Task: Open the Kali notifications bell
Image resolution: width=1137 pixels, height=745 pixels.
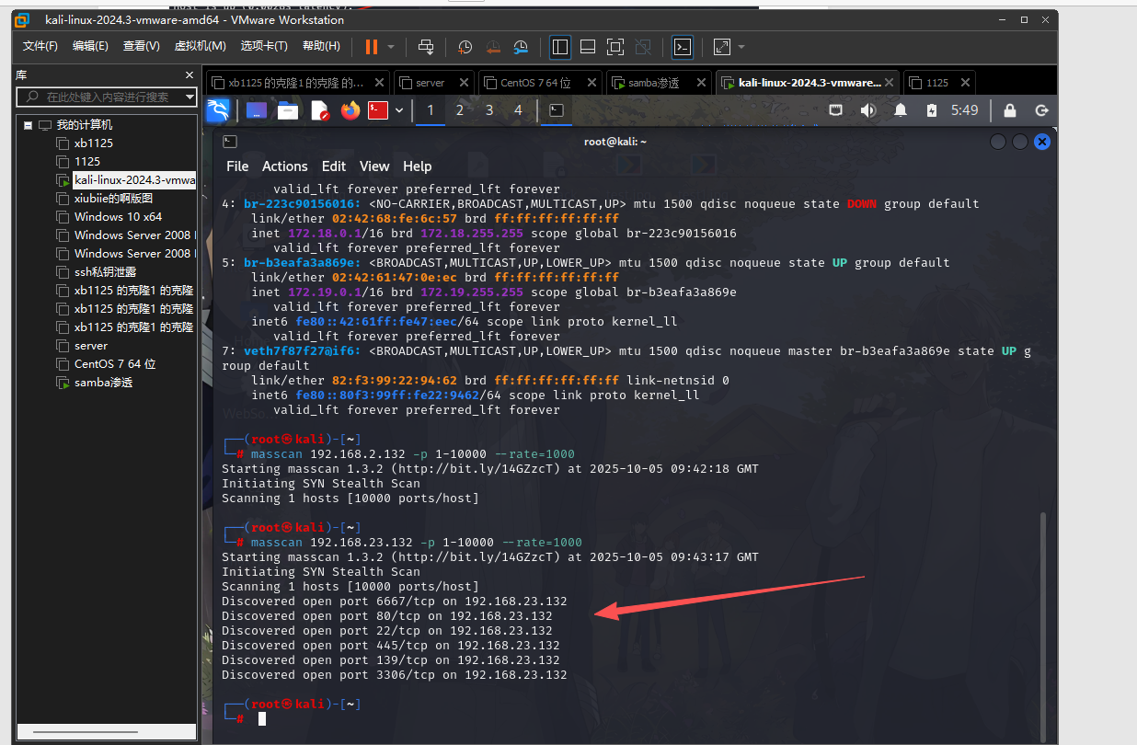Action: point(901,110)
